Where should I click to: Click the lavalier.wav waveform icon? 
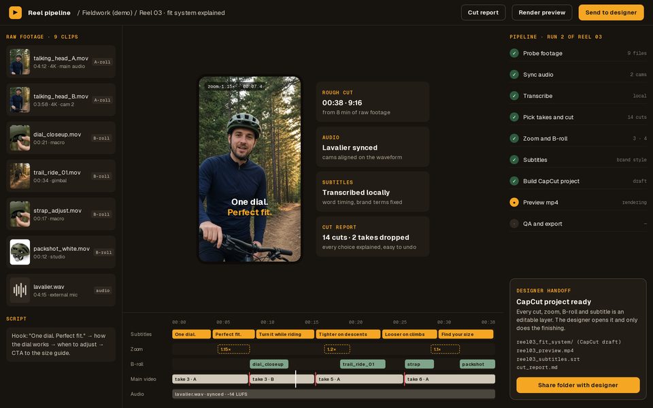pos(20,290)
